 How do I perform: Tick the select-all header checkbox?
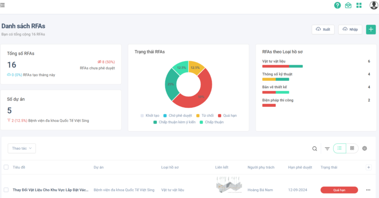(6, 167)
